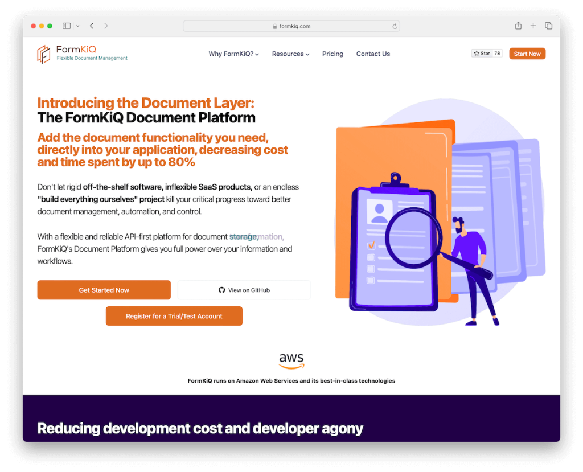The height and width of the screenshot is (472, 583).
Task: Go back with the browser arrow
Action: coord(92,26)
